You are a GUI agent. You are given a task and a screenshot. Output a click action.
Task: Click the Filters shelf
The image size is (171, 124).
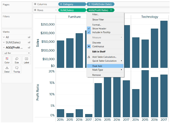click(17, 21)
